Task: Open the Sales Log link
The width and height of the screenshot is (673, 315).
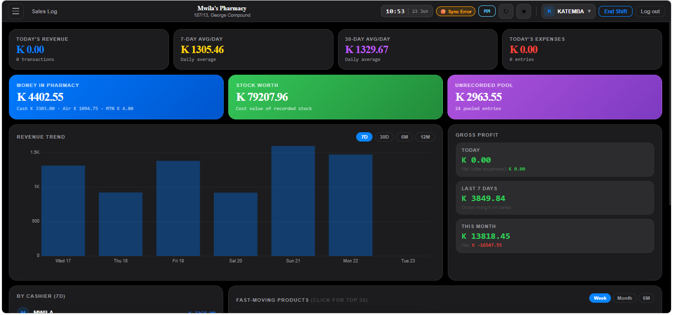Action: [x=44, y=11]
